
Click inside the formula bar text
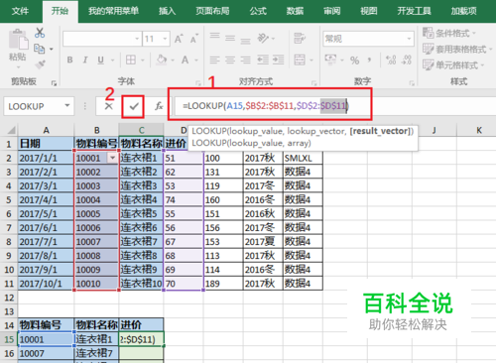pyautogui.click(x=266, y=106)
